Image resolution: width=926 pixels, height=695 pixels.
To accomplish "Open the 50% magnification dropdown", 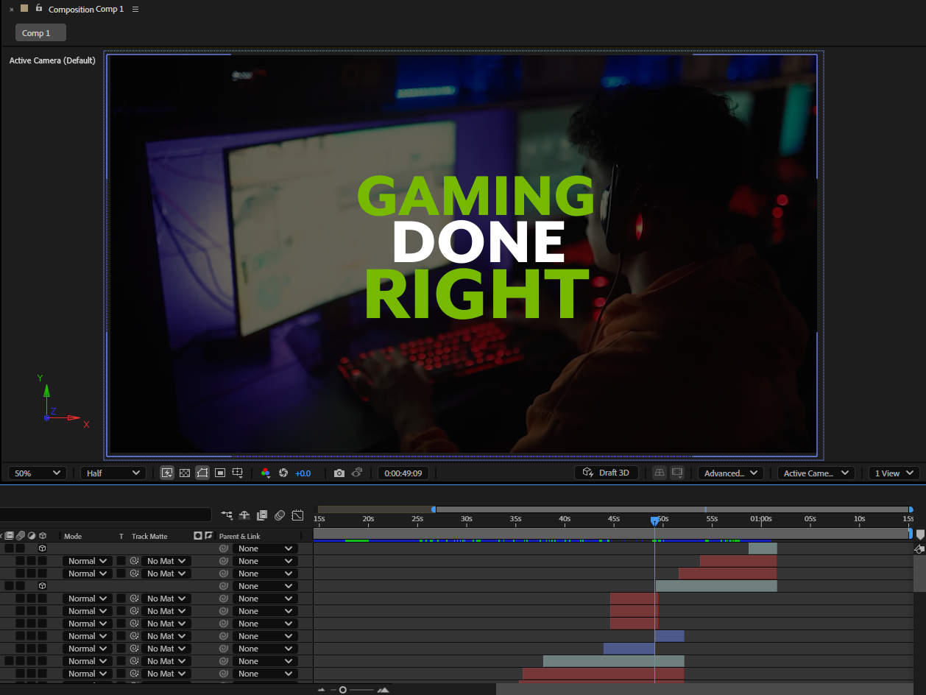I will click(x=38, y=473).
